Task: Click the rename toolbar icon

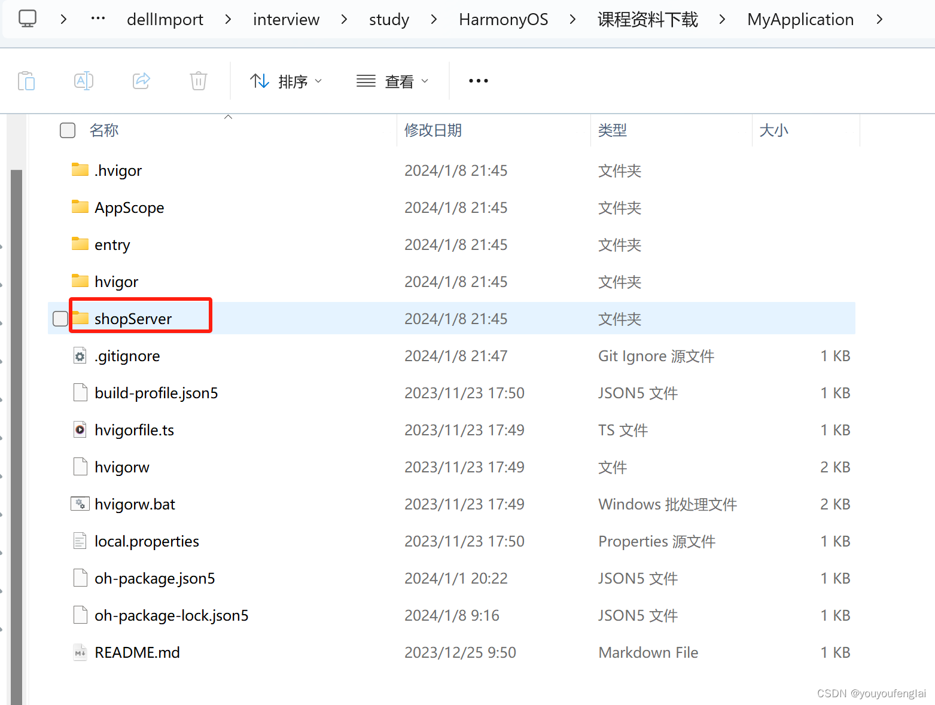Action: click(84, 81)
